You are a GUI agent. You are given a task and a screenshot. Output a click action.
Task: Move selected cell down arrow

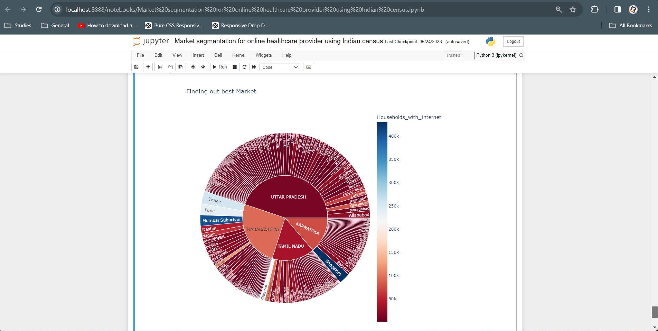(203, 67)
